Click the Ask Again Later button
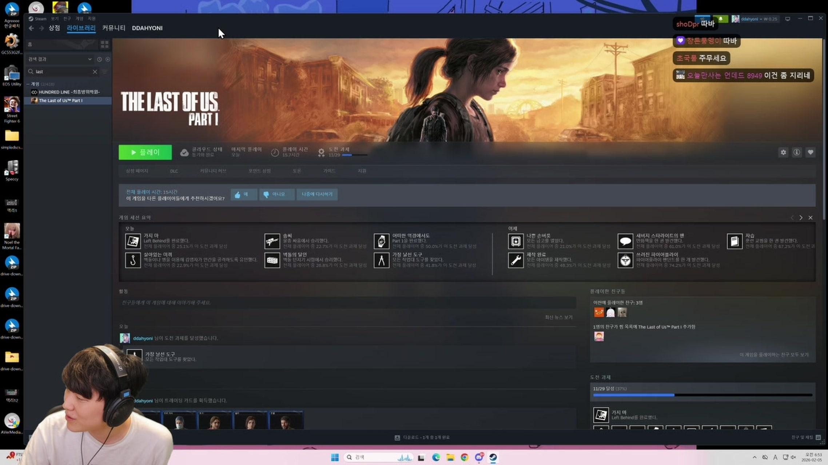Screen dimensions: 828x465 317,194
